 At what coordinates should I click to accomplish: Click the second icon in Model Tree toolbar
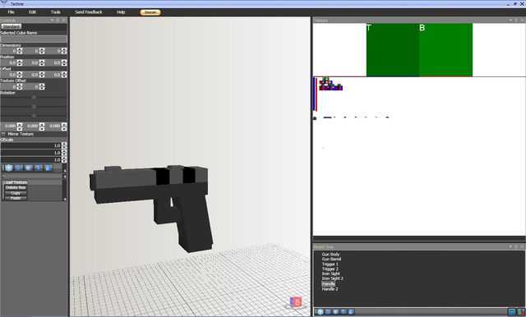pyautogui.click(x=328, y=311)
